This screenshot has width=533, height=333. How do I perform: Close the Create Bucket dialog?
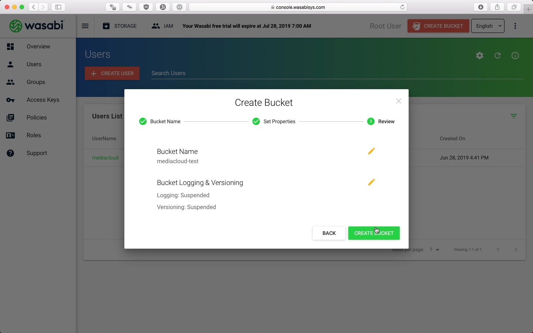tap(399, 101)
